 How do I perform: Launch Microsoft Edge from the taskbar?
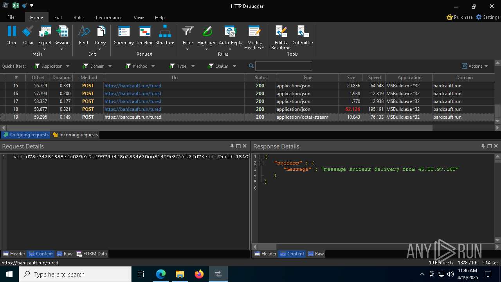161,274
